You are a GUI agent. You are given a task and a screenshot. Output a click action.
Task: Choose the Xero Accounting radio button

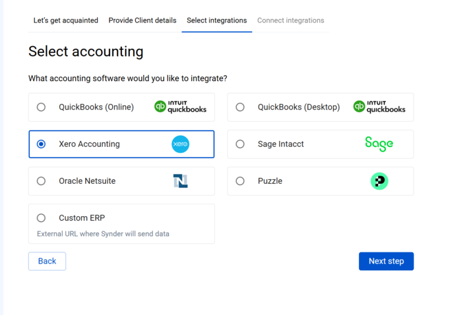coord(41,144)
